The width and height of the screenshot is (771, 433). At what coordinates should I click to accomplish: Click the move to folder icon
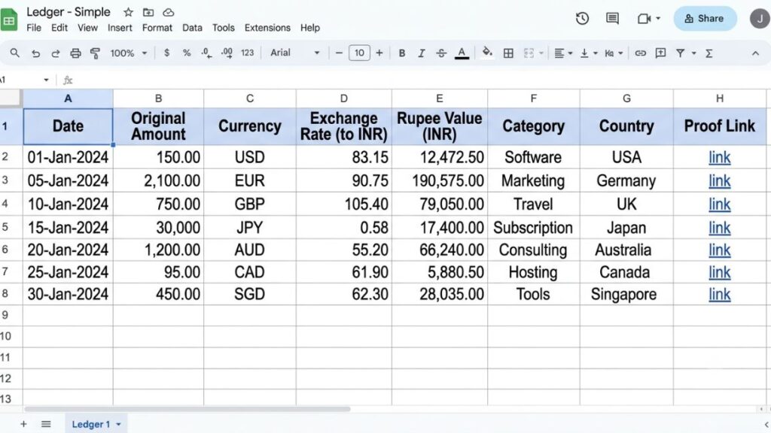(148, 12)
